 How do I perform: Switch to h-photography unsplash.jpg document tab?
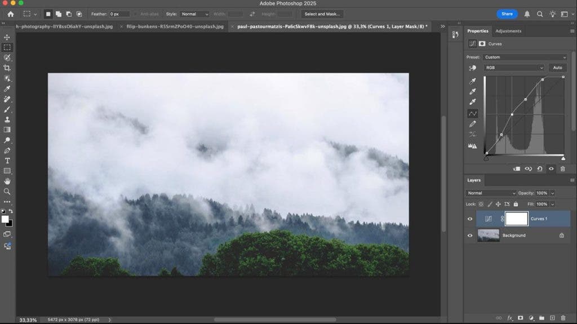point(64,26)
